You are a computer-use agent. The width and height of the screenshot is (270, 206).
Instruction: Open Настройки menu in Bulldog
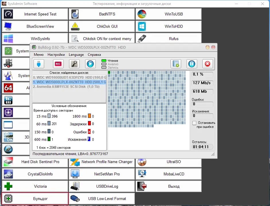[x=56, y=55]
